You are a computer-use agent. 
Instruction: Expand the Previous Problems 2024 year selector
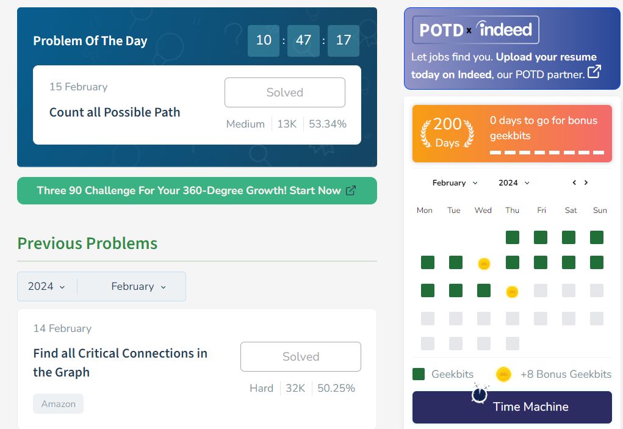[46, 286]
